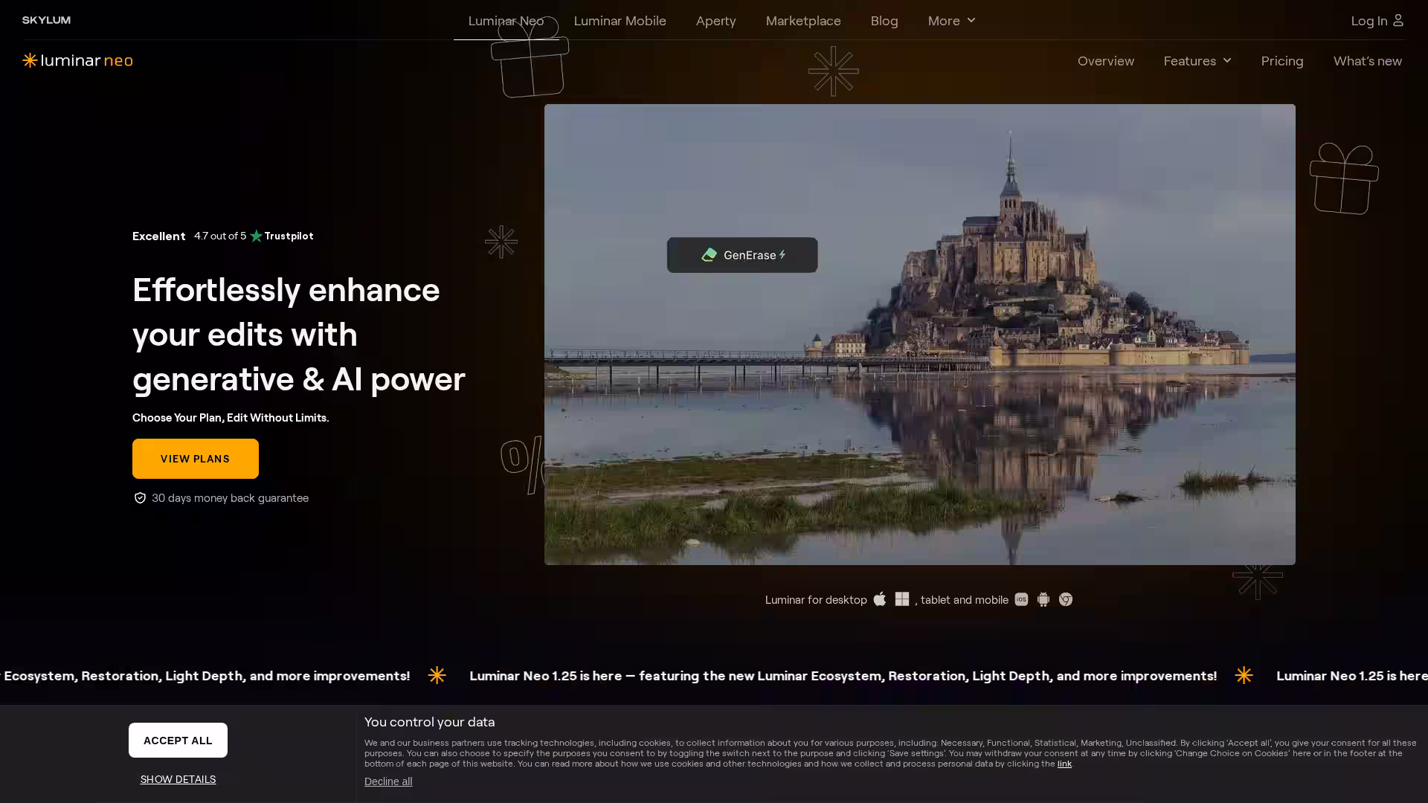
Task: Click the Apple macOS platform icon
Action: pyautogui.click(x=880, y=599)
